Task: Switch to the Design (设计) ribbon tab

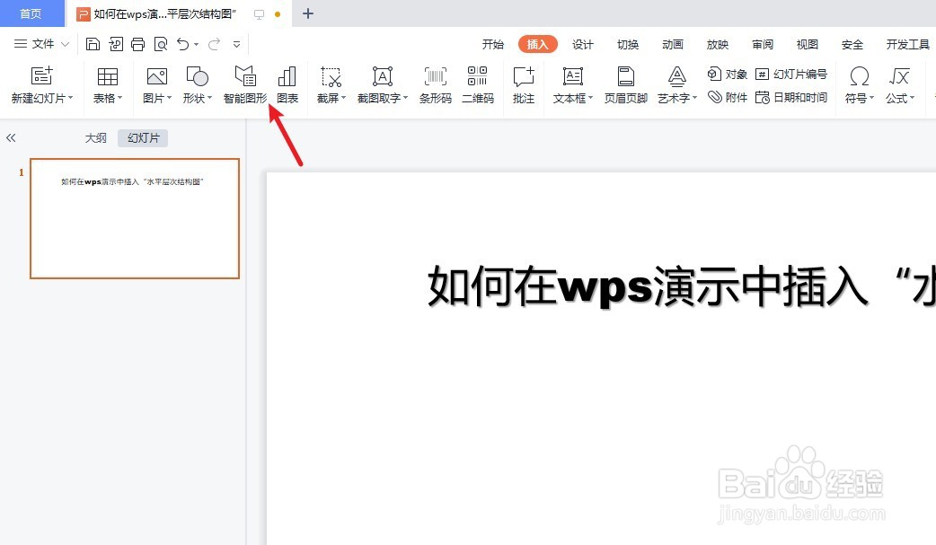Action: [x=583, y=44]
